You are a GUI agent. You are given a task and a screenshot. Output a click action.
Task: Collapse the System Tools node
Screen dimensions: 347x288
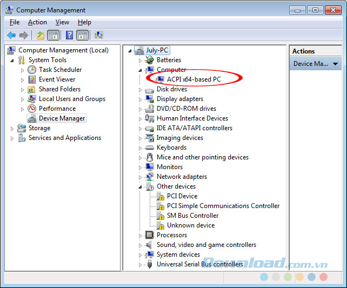point(12,61)
